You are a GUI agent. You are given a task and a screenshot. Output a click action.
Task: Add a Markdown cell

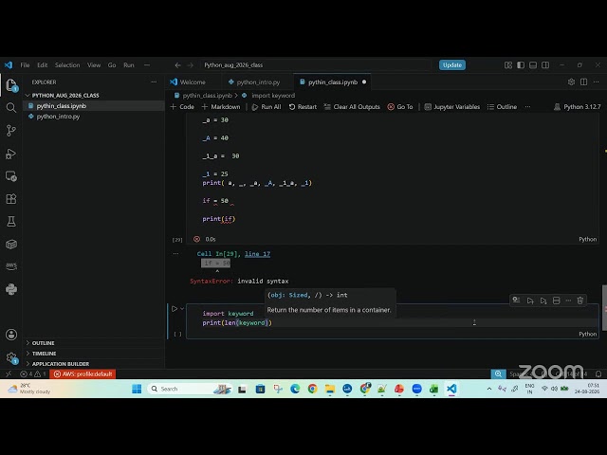click(221, 107)
